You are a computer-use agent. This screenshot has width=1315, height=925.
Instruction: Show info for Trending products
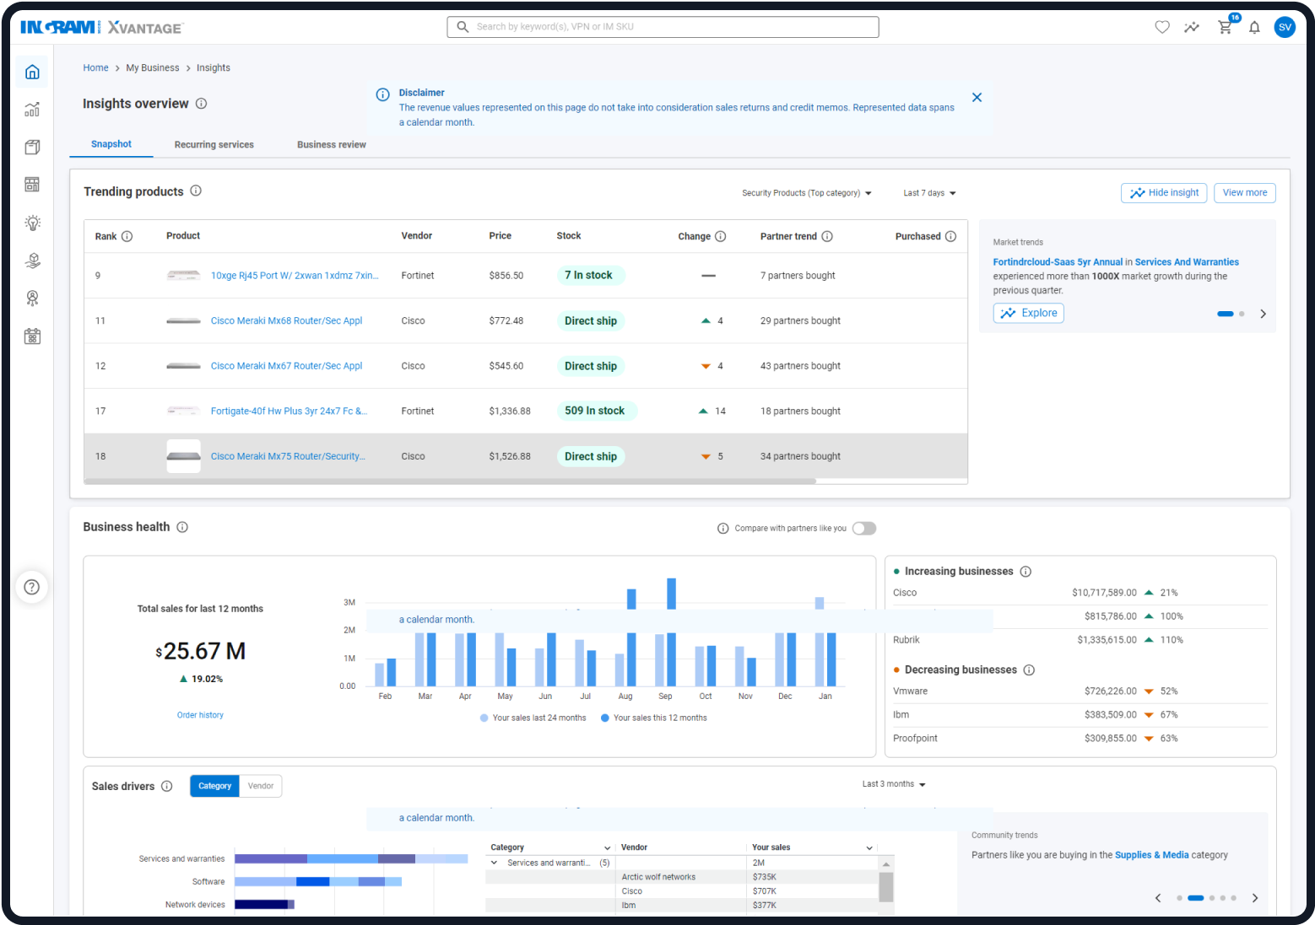point(196,191)
